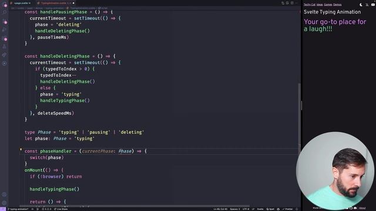The width and height of the screenshot is (376, 211).
Task: Toggle dark mode with the moon icon
Action: click(x=361, y=5)
